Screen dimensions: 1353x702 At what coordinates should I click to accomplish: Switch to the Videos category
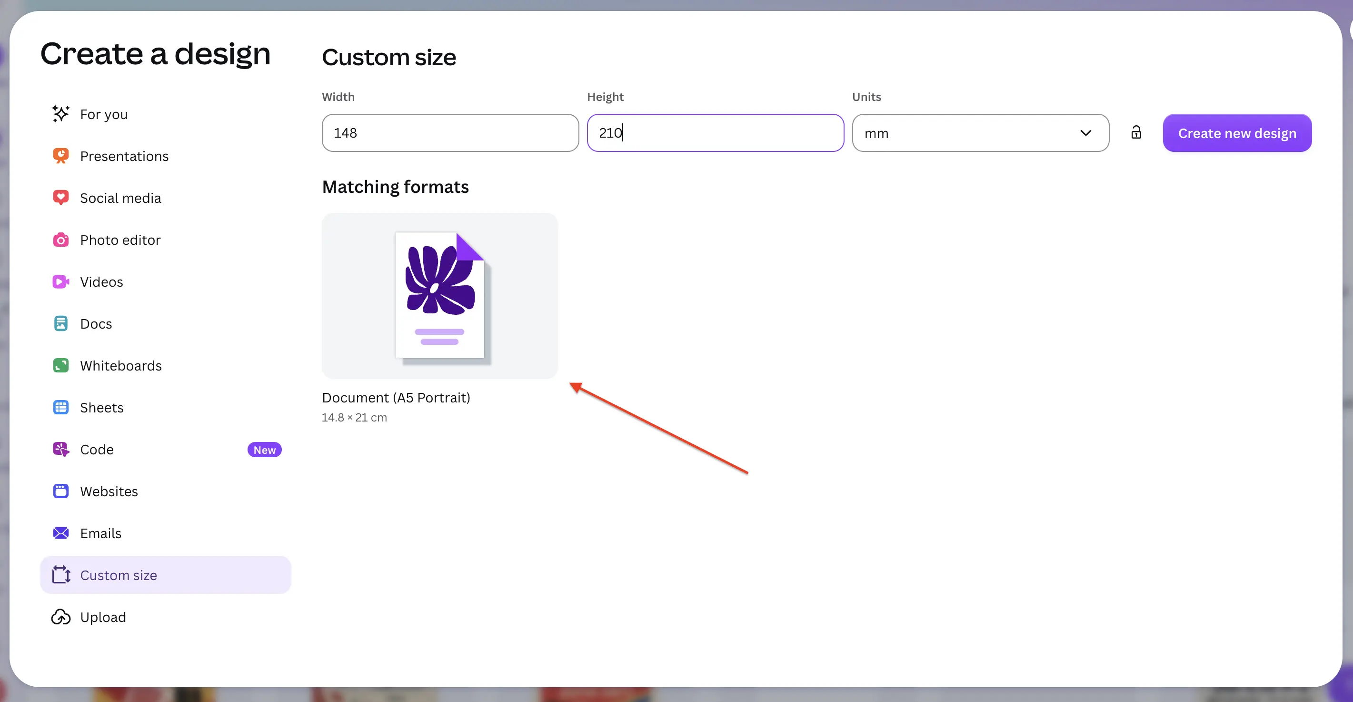(x=101, y=281)
